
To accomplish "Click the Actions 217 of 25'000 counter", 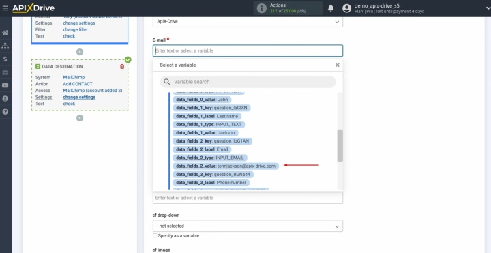I will (288, 8).
